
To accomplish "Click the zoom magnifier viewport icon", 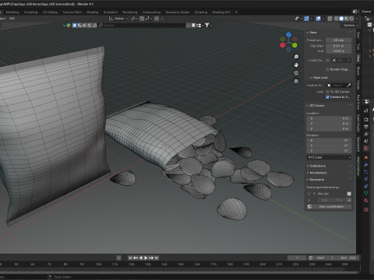I will coord(296,57).
